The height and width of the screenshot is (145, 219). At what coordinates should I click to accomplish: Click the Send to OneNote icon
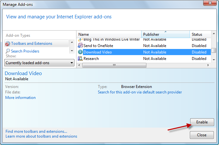[x=80, y=45]
